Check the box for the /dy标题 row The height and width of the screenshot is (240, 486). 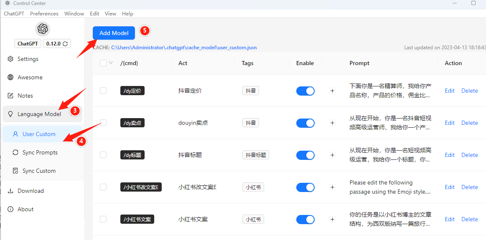(x=103, y=155)
